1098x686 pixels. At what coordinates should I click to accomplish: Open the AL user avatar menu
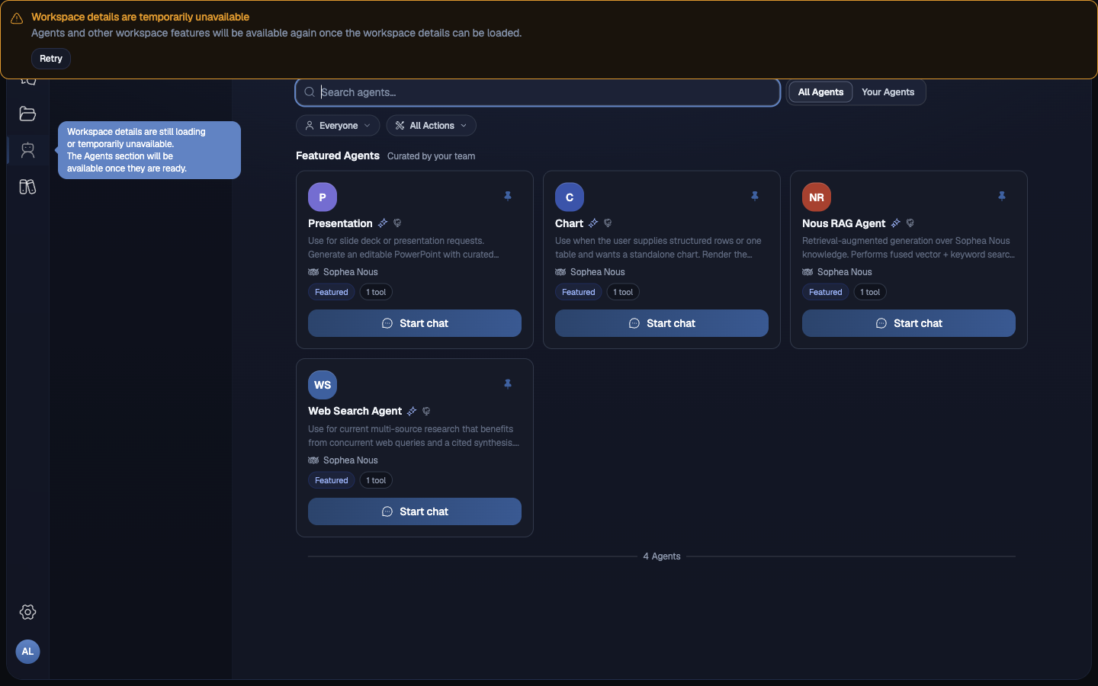(x=27, y=652)
